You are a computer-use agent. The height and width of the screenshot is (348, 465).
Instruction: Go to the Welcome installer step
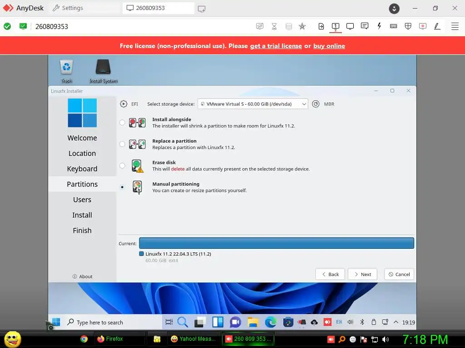pos(82,138)
